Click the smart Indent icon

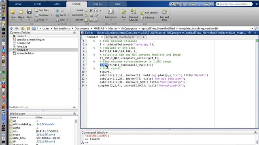[86, 20]
